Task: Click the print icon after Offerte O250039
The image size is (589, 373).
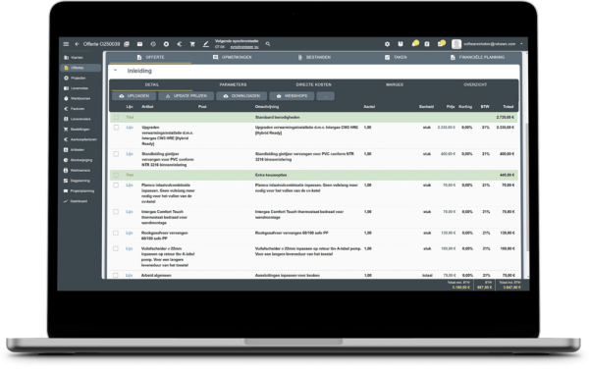Action: pos(127,44)
